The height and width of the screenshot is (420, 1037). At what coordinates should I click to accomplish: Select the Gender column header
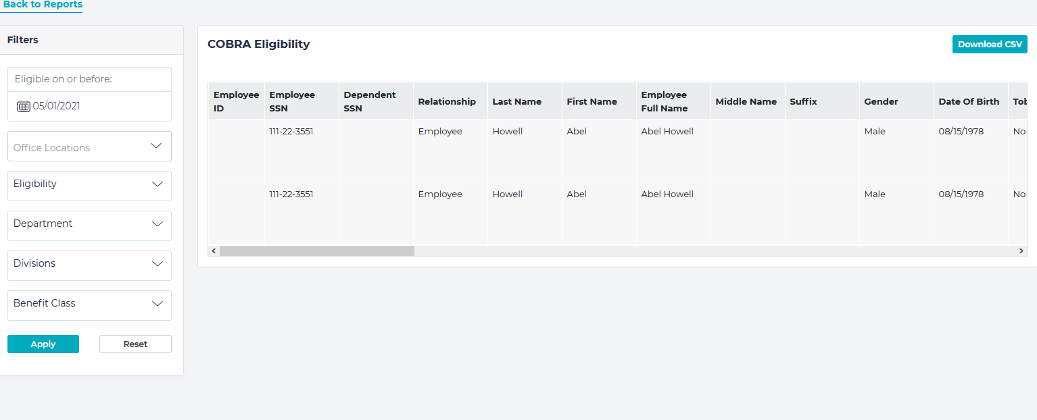(x=881, y=101)
